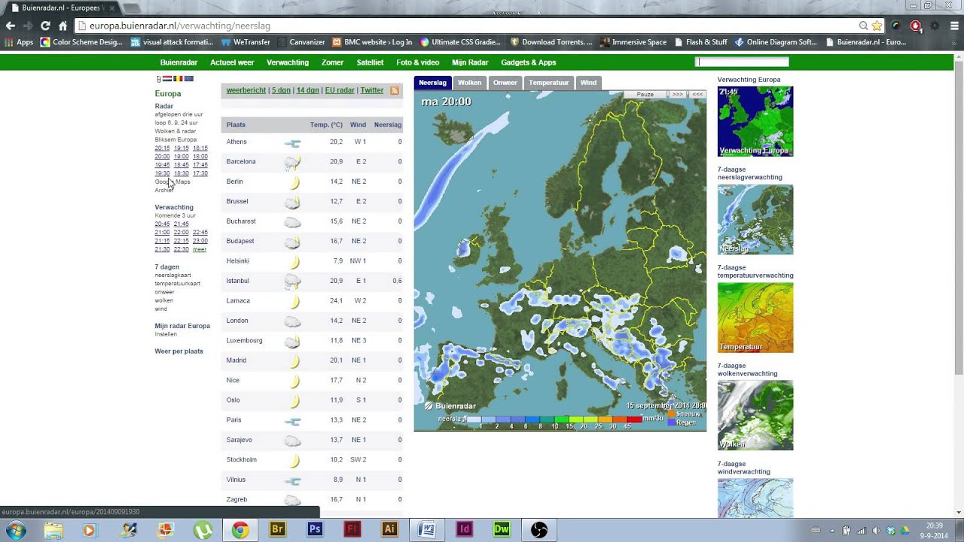Click the Instellen link
This screenshot has width=964, height=542.
coord(166,334)
